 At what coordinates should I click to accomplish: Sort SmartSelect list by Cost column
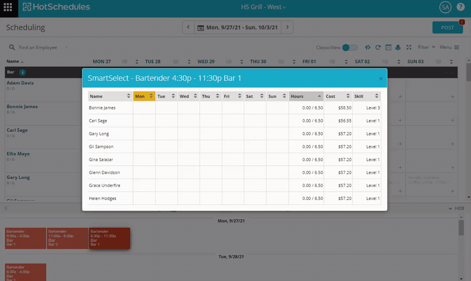[x=338, y=96]
